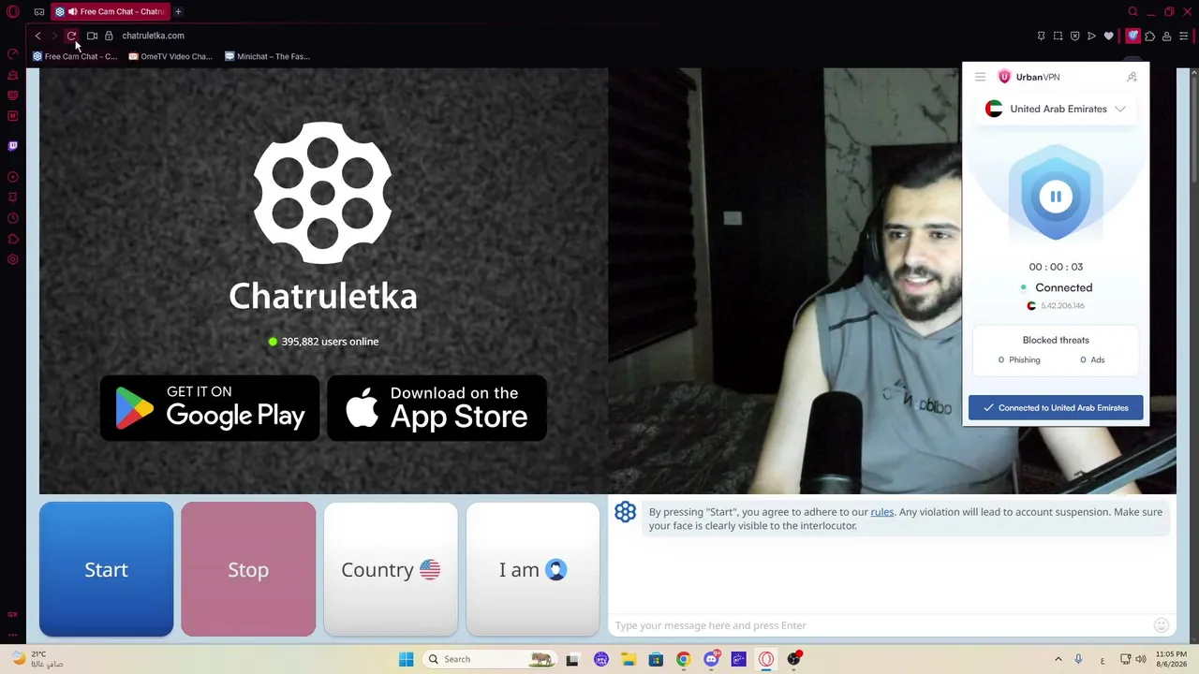Open the Country selector

click(391, 569)
